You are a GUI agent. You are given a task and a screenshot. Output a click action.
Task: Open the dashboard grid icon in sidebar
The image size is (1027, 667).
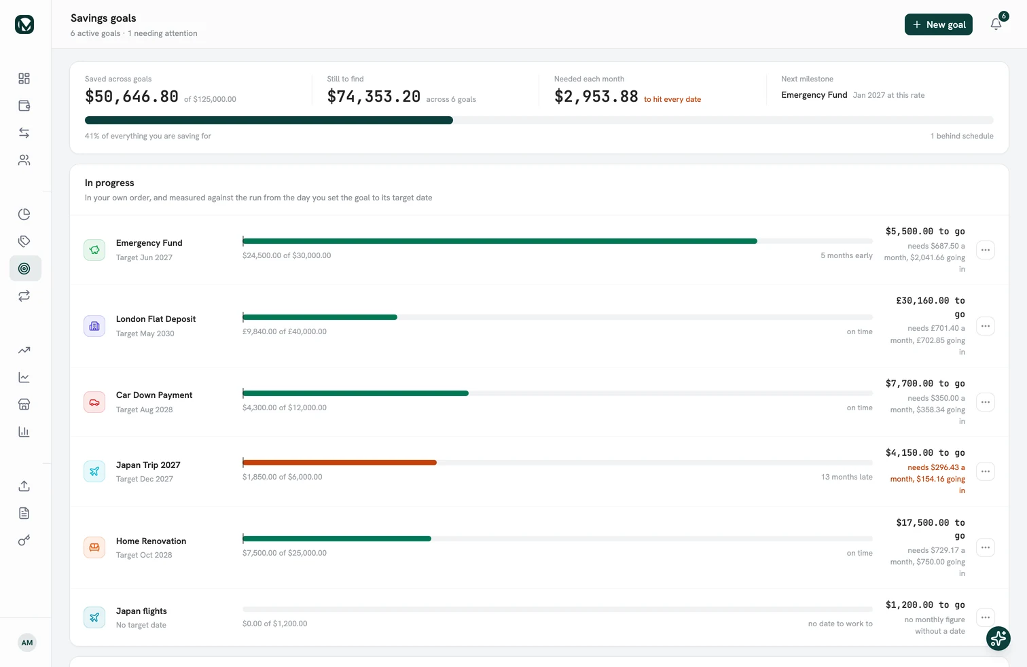click(x=24, y=79)
